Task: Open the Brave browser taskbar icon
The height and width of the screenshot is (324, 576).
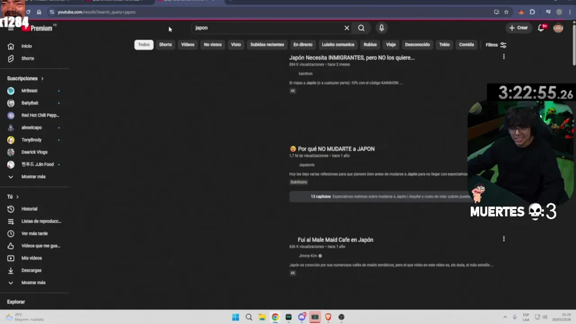Action: click(x=328, y=317)
